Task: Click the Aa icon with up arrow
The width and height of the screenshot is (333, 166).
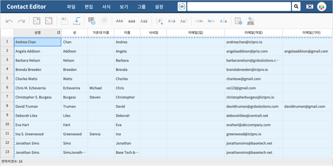Action: point(184,21)
